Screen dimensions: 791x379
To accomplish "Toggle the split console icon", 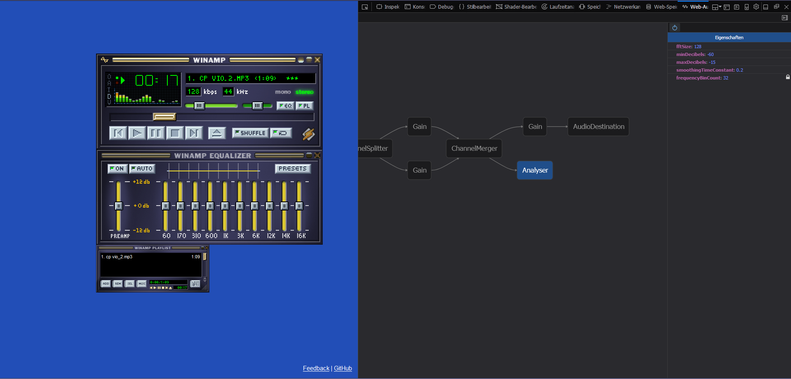I will pyautogui.click(x=727, y=7).
